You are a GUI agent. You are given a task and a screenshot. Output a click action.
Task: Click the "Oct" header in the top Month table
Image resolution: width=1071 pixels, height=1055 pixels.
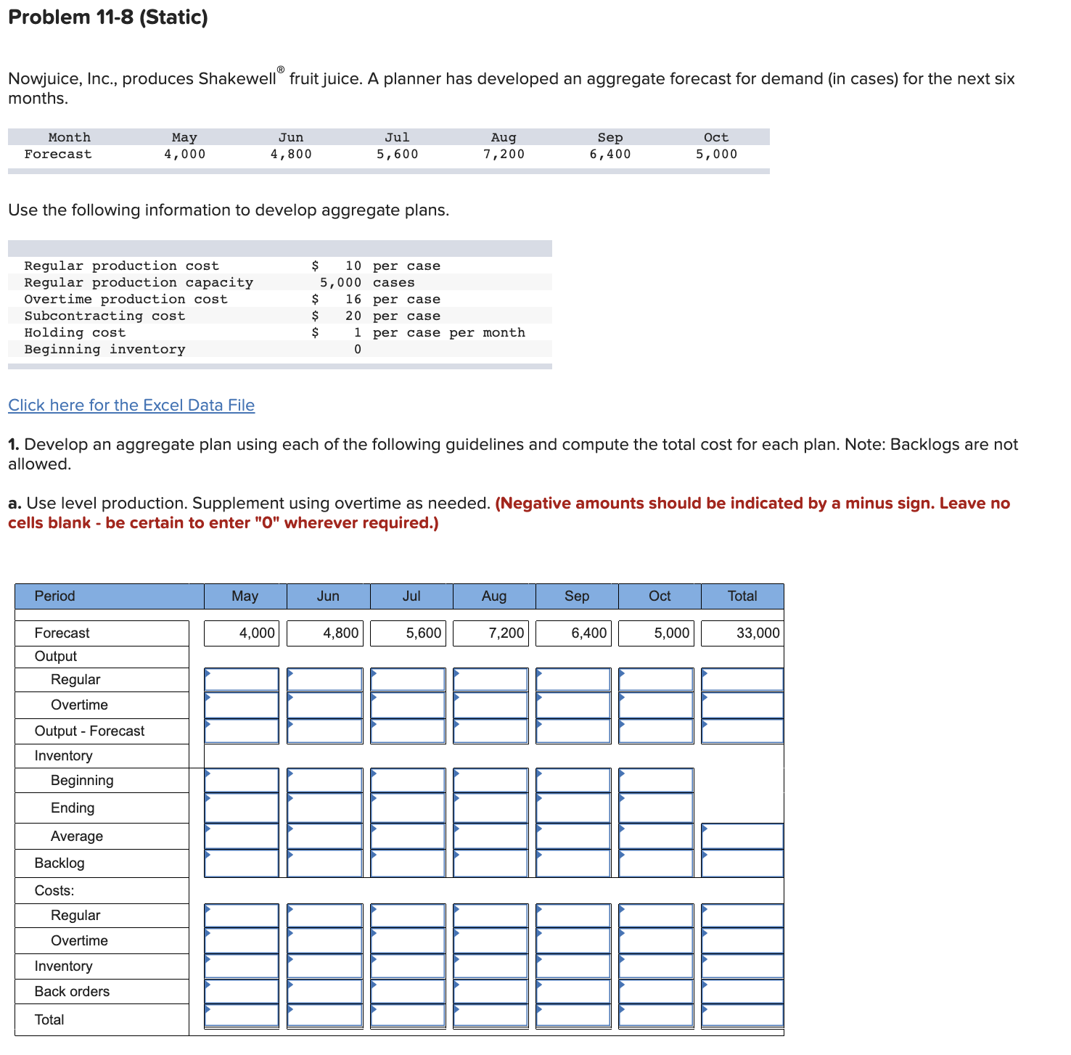click(x=716, y=137)
